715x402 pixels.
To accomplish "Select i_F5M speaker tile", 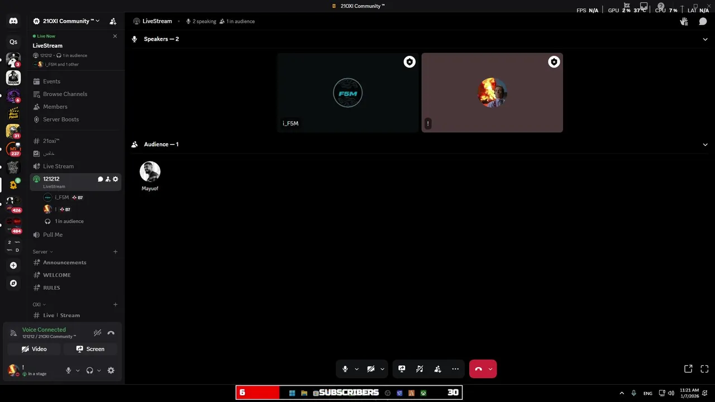I will click(x=347, y=93).
